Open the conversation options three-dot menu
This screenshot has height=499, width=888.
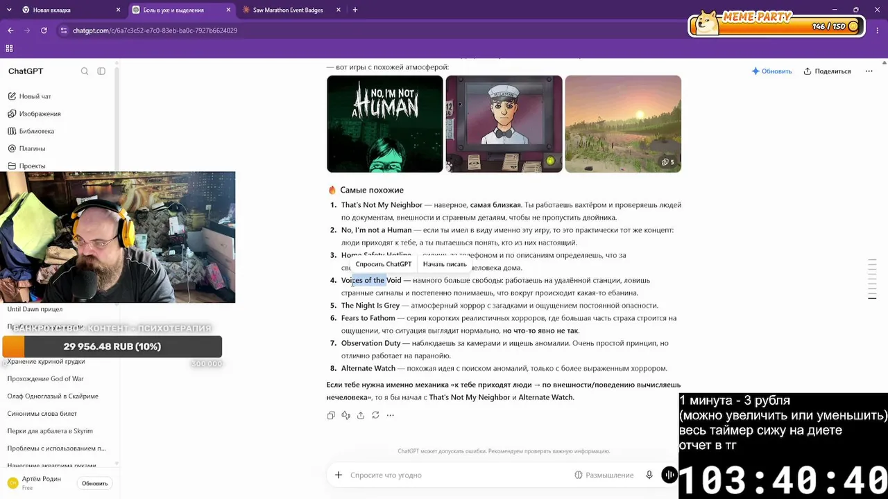tap(869, 71)
